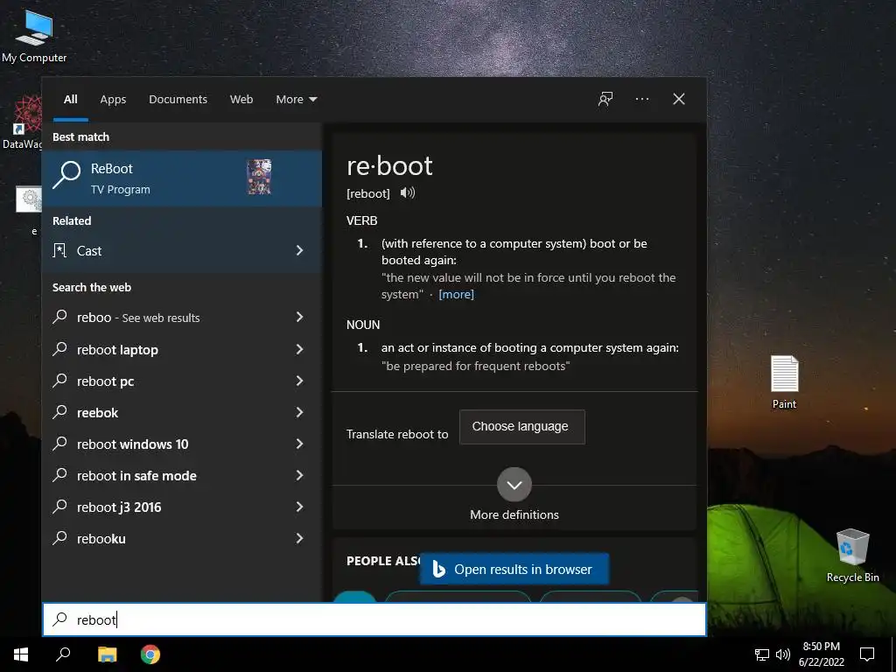Expand the Cast related result arrow
Viewport: 896px width, 672px height.
click(300, 250)
